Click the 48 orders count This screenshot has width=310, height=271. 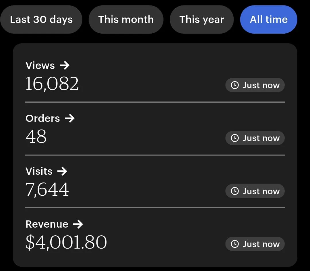(36, 137)
